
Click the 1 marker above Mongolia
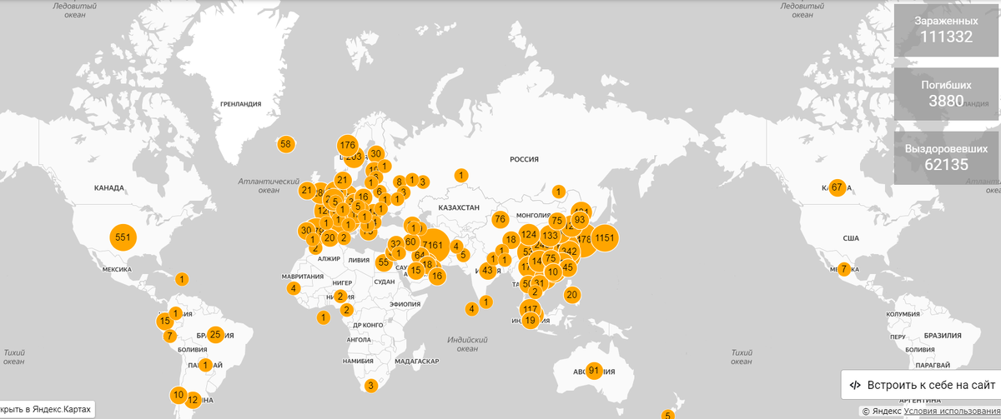pos(558,192)
